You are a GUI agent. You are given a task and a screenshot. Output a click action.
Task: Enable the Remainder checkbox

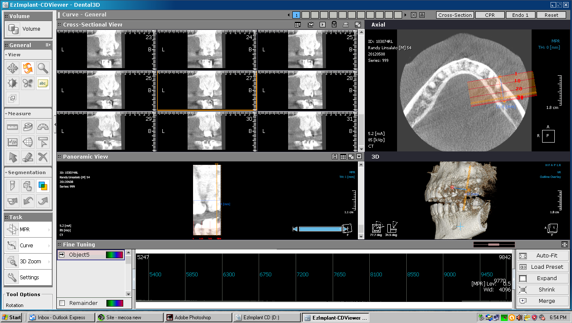coord(62,303)
